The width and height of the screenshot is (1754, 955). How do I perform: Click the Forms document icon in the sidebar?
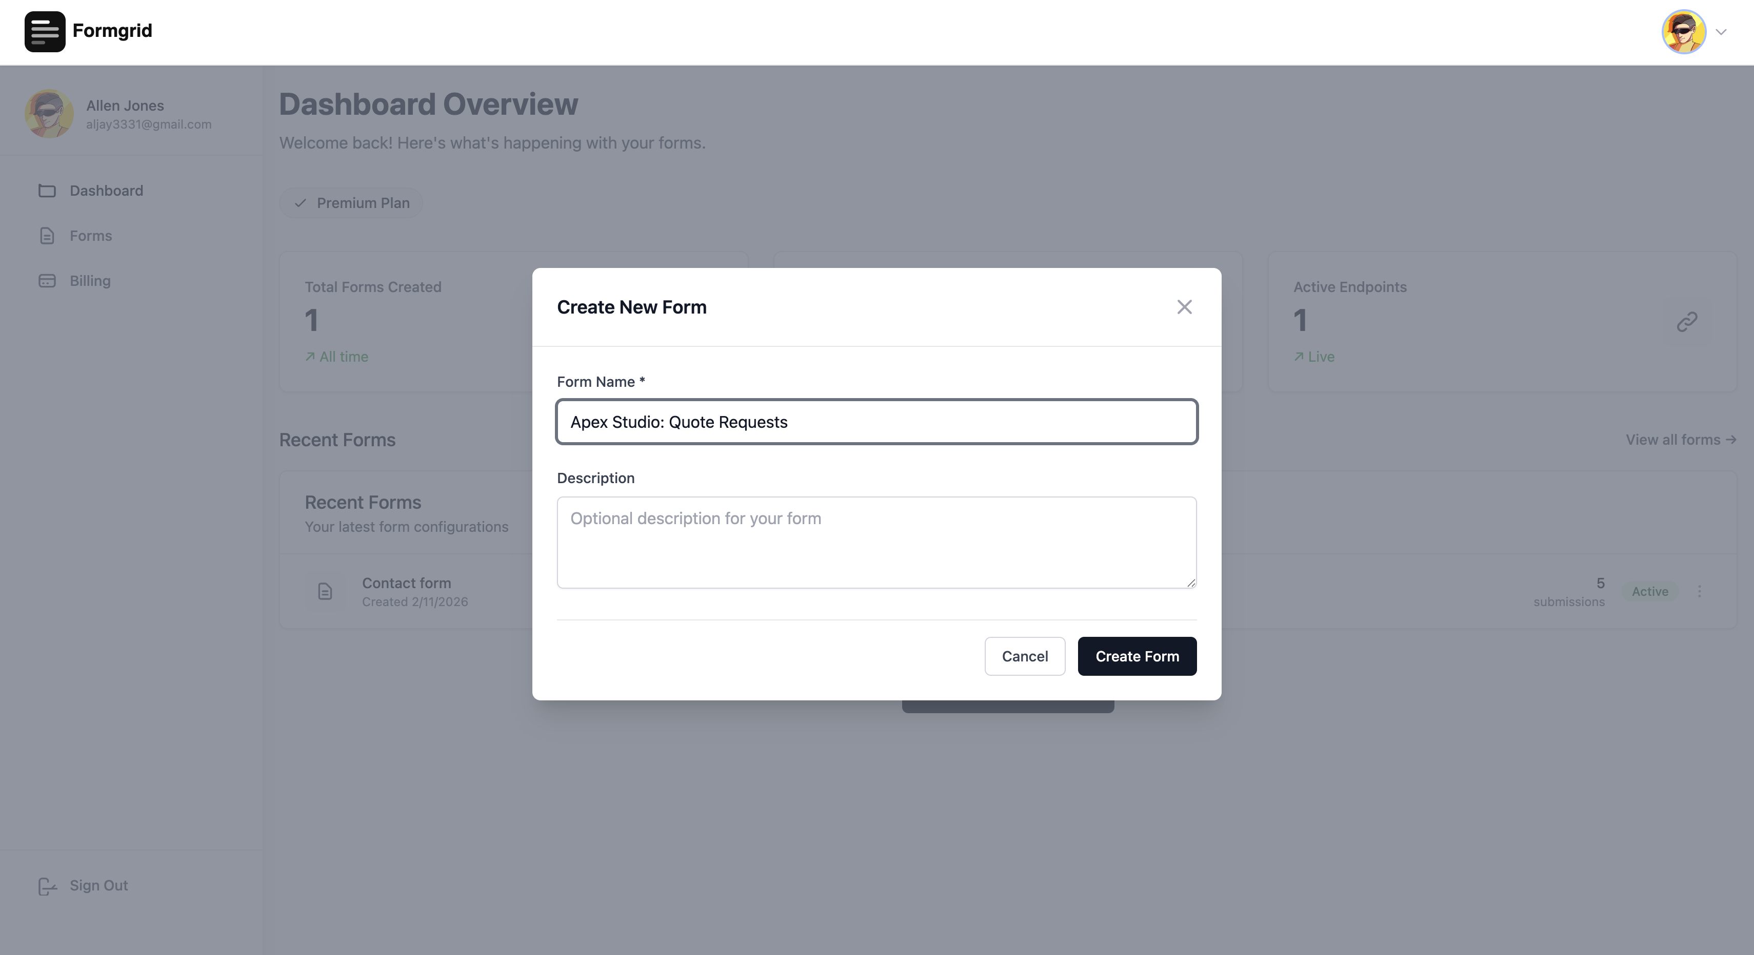click(x=47, y=236)
